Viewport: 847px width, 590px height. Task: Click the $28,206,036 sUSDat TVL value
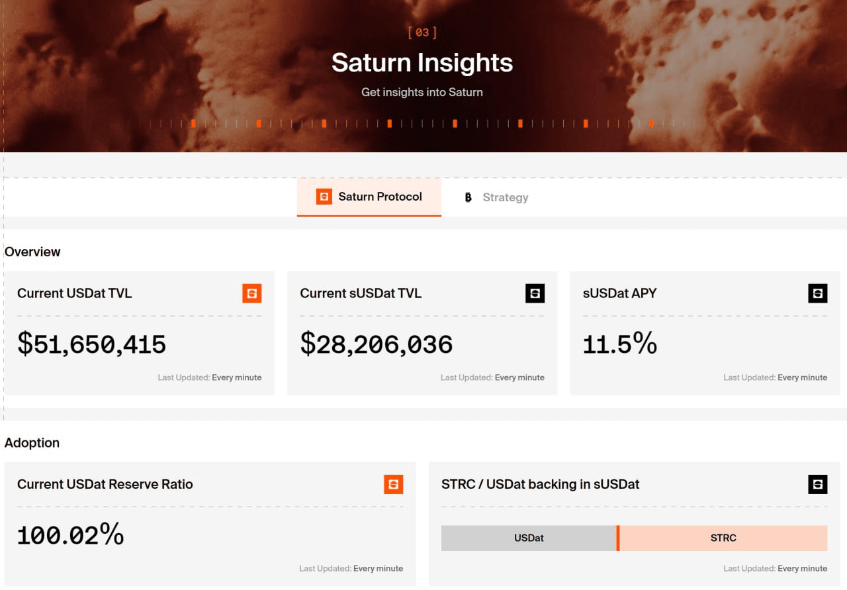click(377, 344)
